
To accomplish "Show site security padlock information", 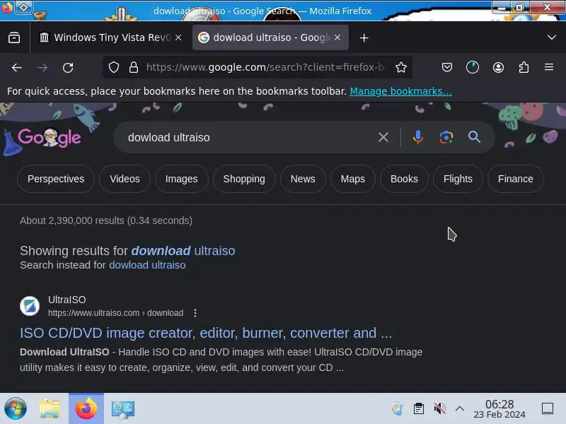I will tap(134, 67).
